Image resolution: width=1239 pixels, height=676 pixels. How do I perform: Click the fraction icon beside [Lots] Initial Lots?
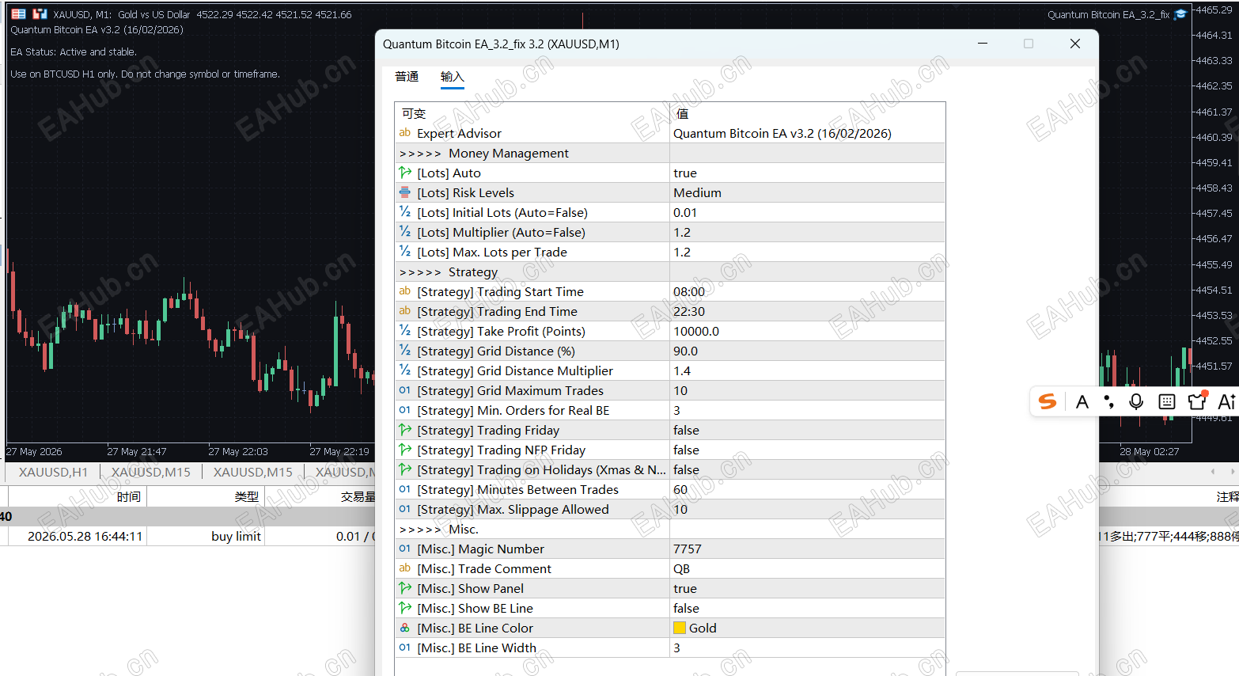pyautogui.click(x=405, y=212)
